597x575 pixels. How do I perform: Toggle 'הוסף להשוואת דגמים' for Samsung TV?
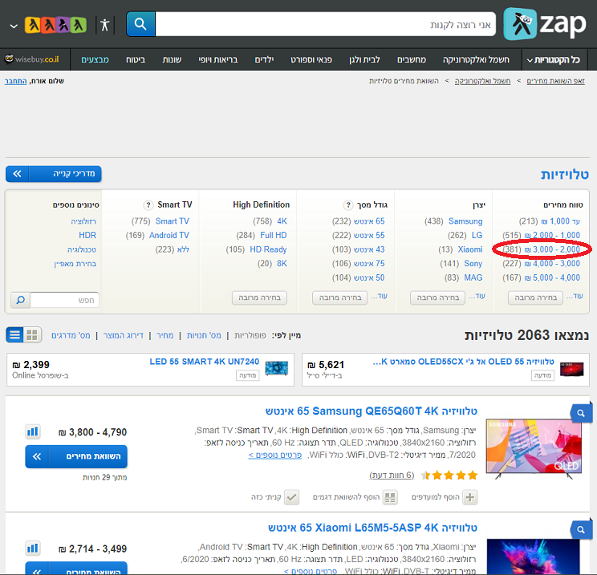click(x=390, y=497)
